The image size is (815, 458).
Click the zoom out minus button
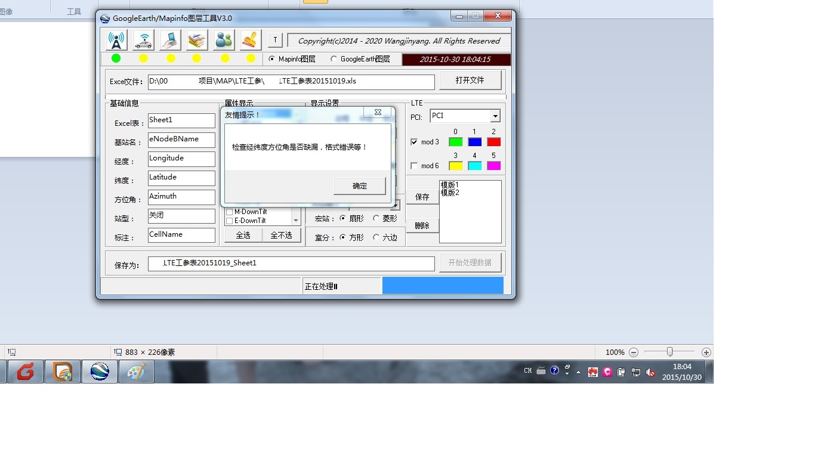(x=634, y=352)
